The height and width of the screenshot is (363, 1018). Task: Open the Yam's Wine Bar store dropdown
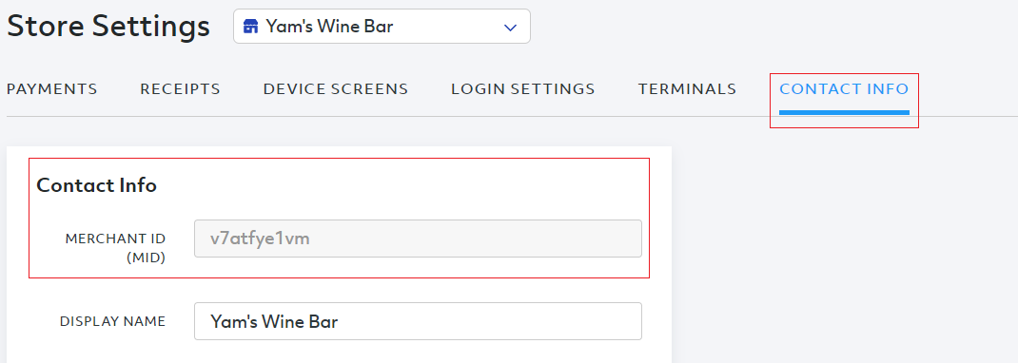tap(382, 27)
